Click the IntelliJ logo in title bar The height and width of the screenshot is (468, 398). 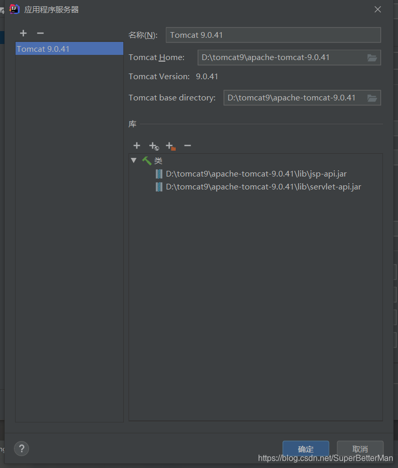point(15,9)
